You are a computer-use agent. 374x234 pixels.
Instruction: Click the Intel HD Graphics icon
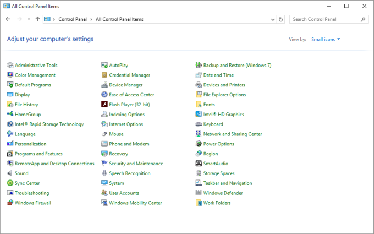click(x=199, y=115)
